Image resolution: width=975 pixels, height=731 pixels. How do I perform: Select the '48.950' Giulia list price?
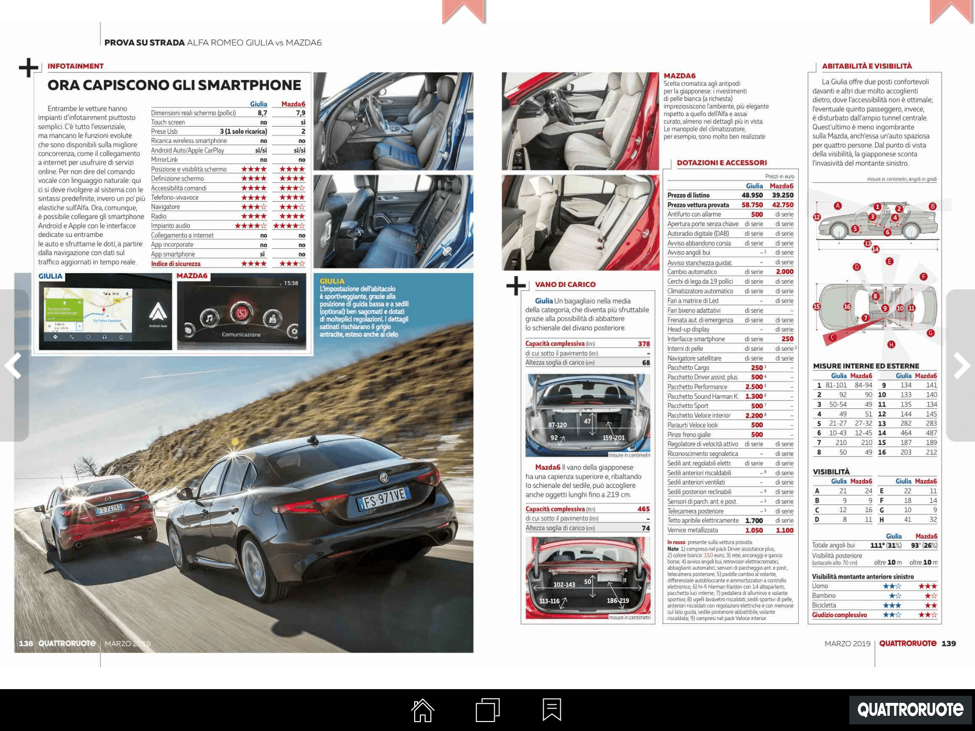[x=752, y=195]
